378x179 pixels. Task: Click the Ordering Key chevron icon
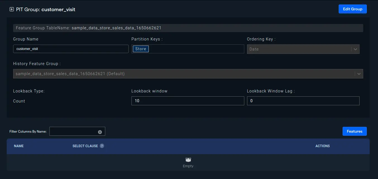(356, 49)
